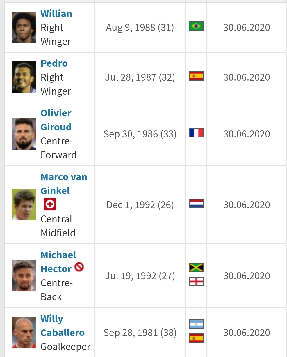This screenshot has width=287, height=357.
Task: Click Marco van Ginkel's portrait thumbnail
Action: [24, 205]
